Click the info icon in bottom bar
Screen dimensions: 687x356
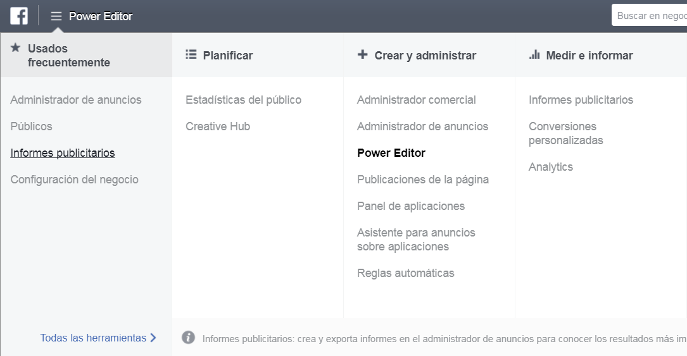tap(188, 338)
